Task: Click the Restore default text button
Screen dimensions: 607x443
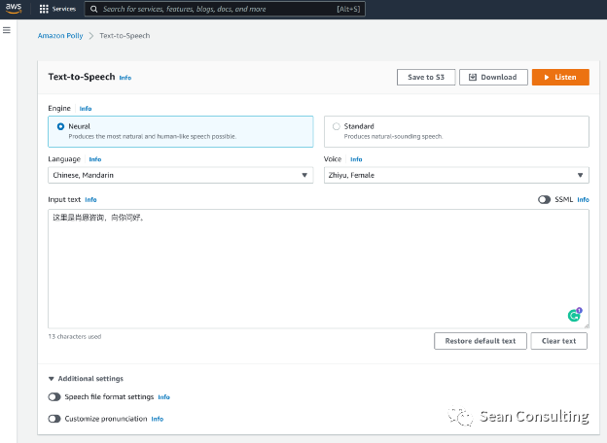Action: (480, 341)
